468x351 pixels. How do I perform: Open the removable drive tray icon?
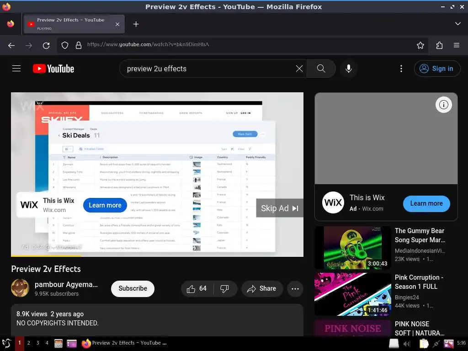[x=394, y=344]
